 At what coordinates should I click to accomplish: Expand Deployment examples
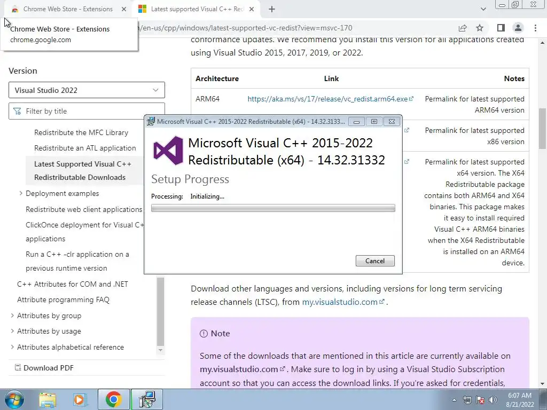(21, 193)
